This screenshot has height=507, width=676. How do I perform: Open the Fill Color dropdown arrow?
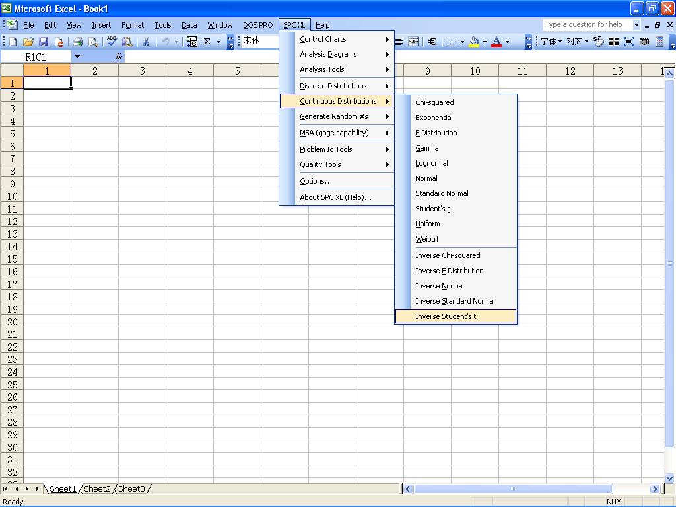pos(485,42)
